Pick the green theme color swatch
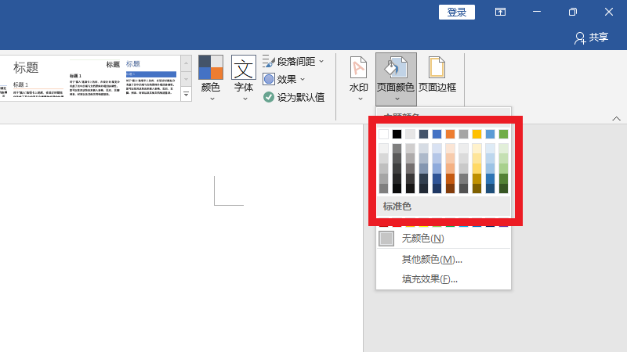 pos(503,134)
